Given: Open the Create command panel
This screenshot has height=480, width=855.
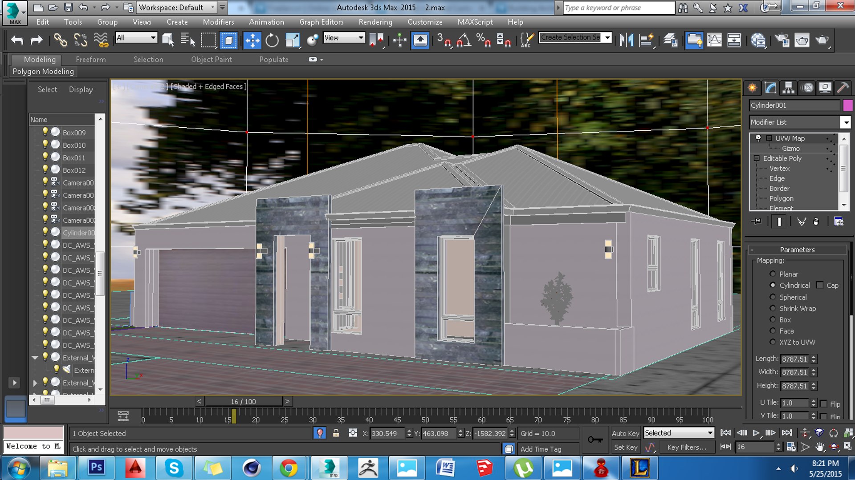Looking at the screenshot, I should click(x=752, y=88).
